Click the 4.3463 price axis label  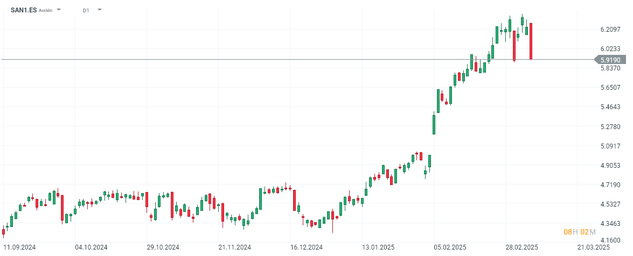pyautogui.click(x=610, y=223)
